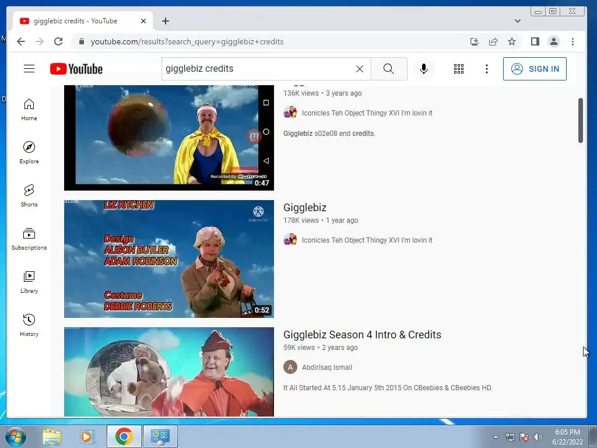Image resolution: width=597 pixels, height=448 pixels.
Task: Click Abdirisaq Ismail channel avatar
Action: coord(290,367)
